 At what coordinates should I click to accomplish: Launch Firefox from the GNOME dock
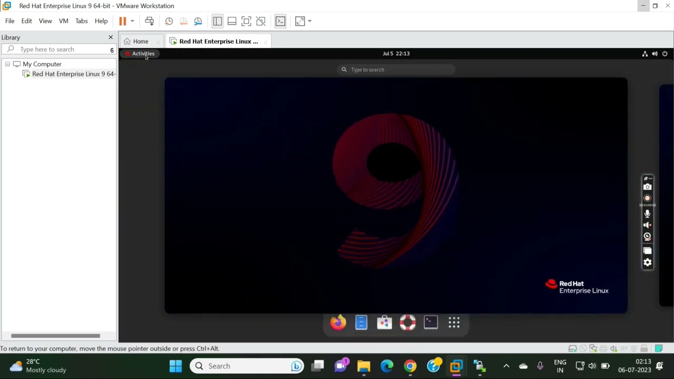coord(338,322)
